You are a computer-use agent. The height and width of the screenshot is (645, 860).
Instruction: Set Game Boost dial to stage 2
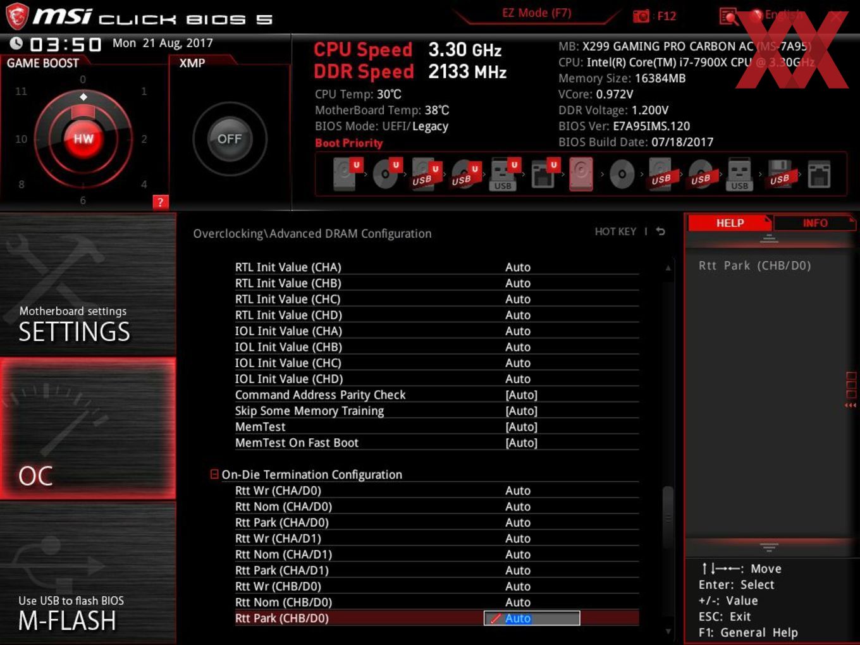coord(144,138)
